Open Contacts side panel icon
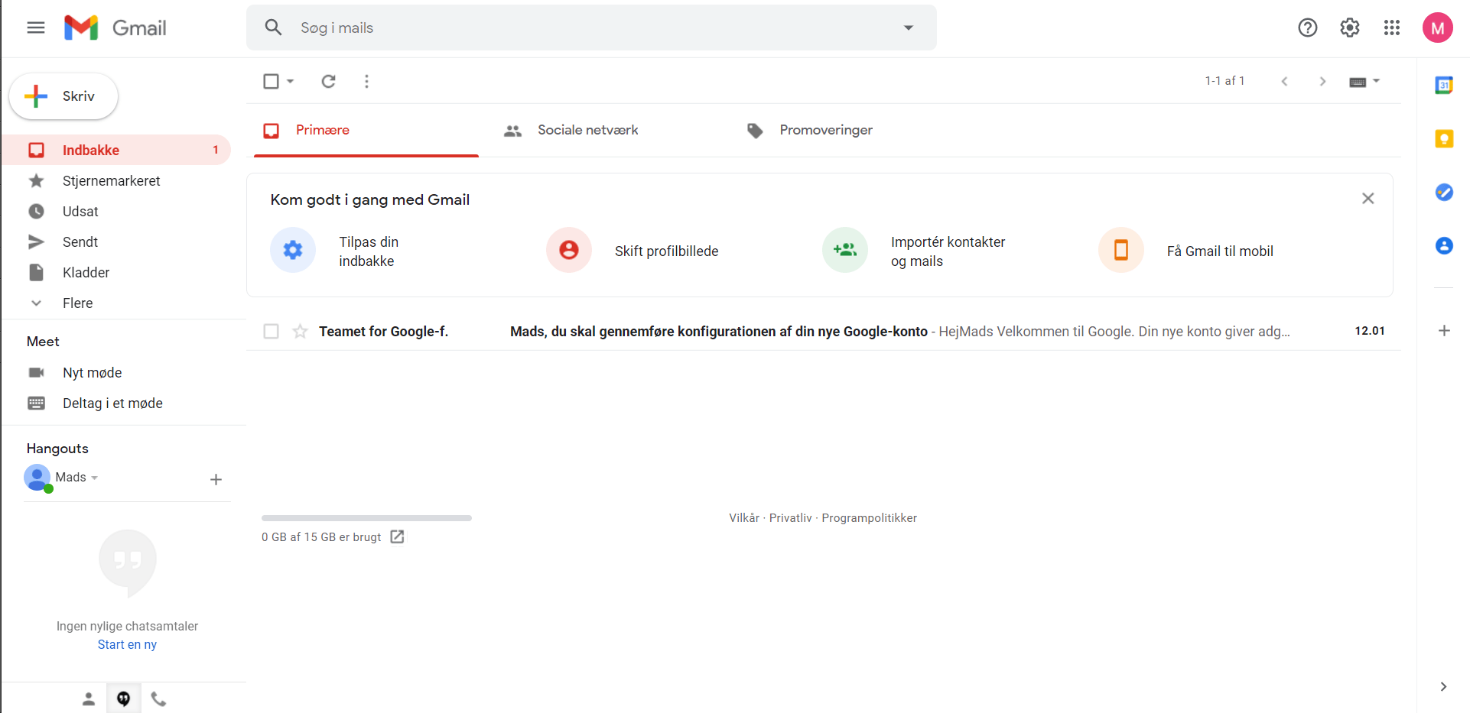This screenshot has height=713, width=1470. tap(1443, 246)
